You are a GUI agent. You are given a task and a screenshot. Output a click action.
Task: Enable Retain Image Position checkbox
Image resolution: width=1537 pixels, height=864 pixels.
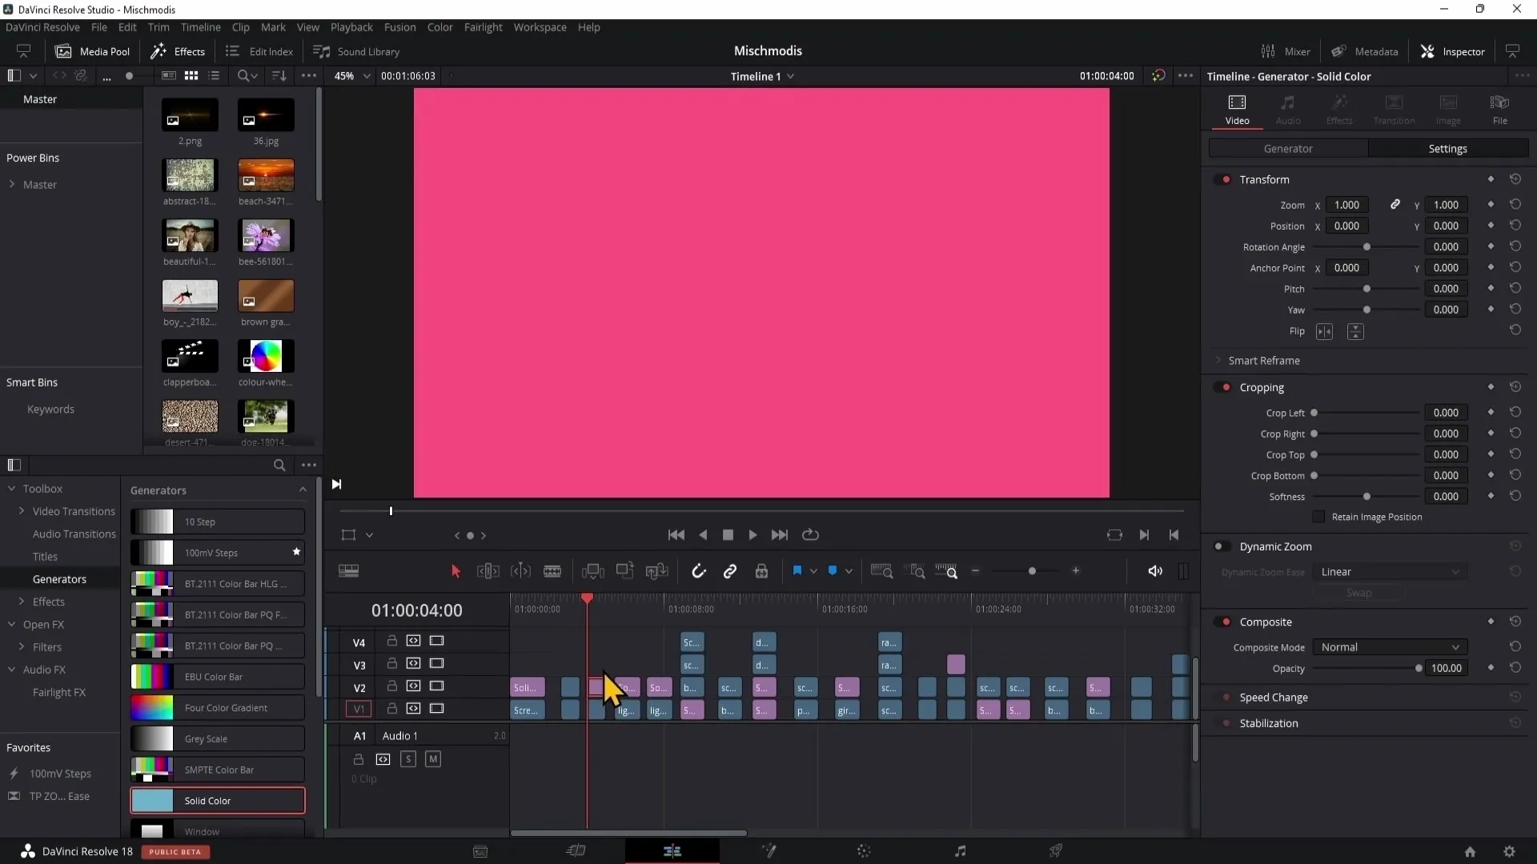[1318, 517]
